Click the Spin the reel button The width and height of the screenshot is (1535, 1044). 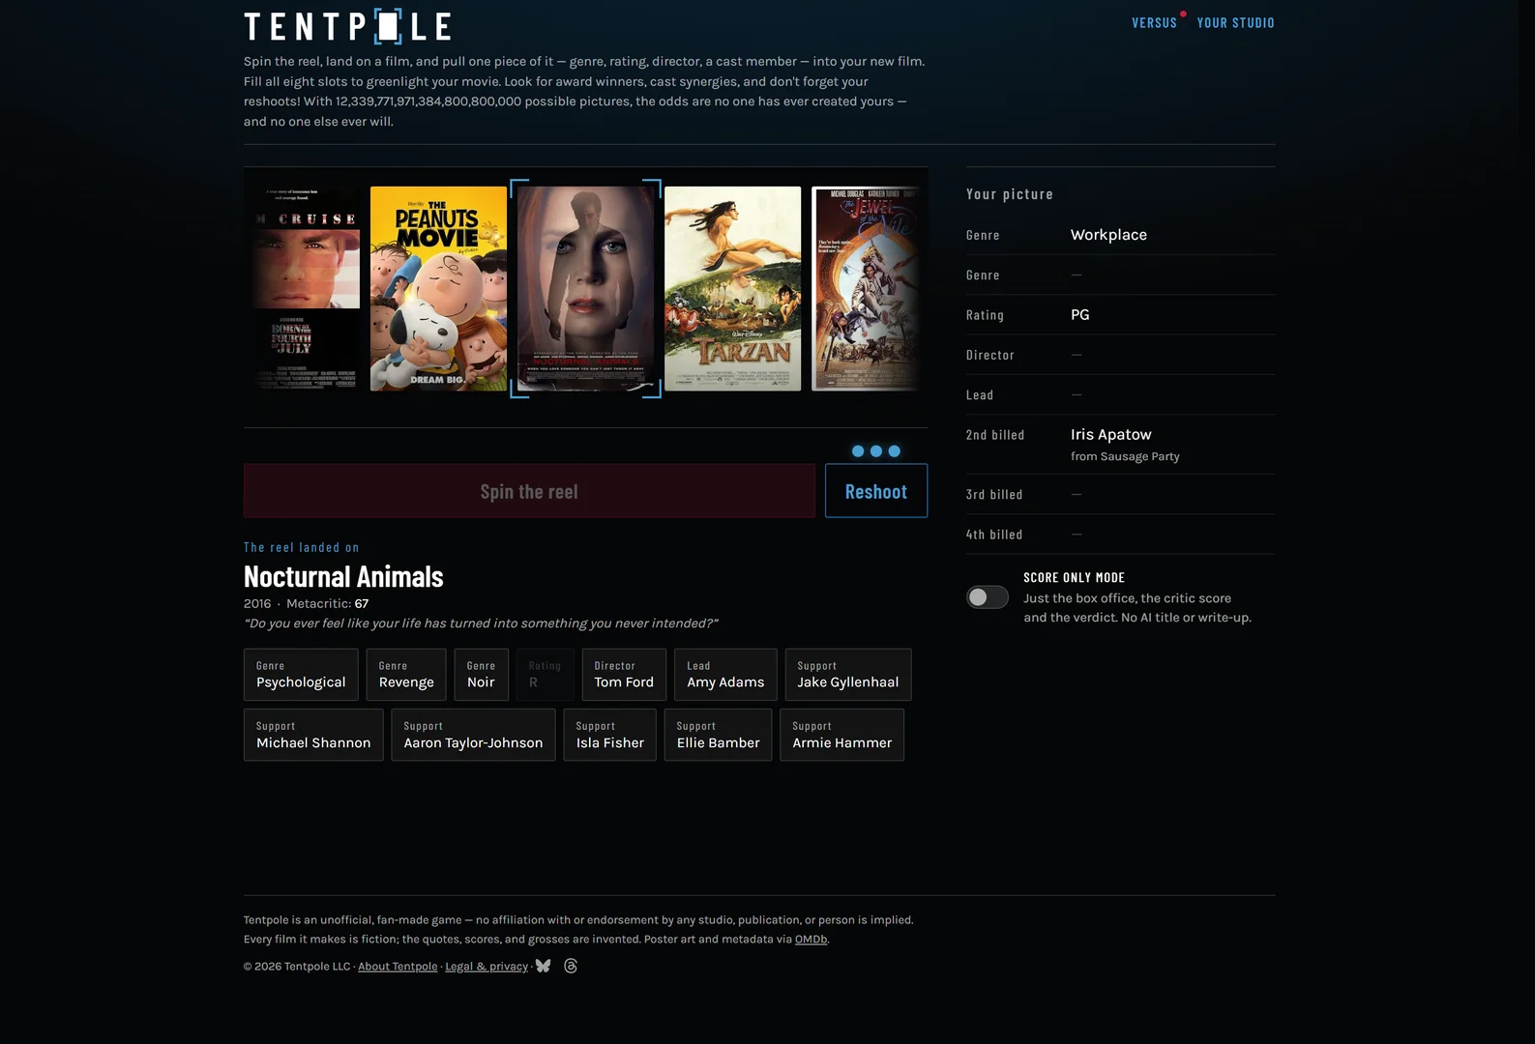529,491
